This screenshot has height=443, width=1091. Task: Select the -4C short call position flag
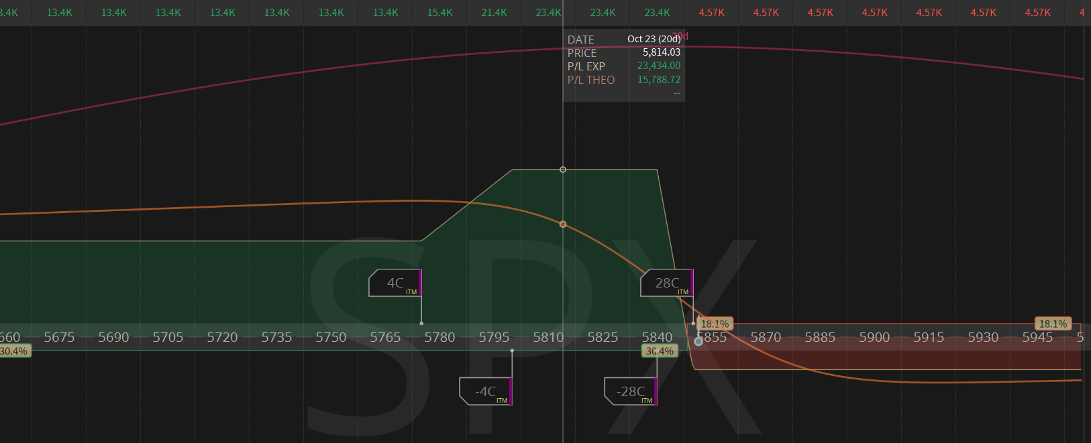pos(486,391)
